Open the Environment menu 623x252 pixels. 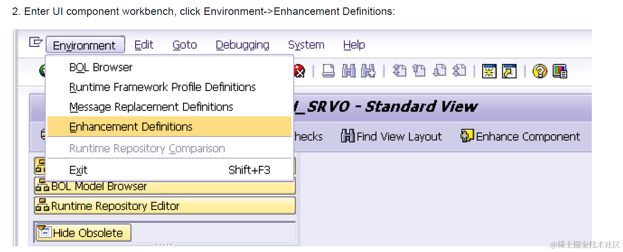click(x=85, y=45)
